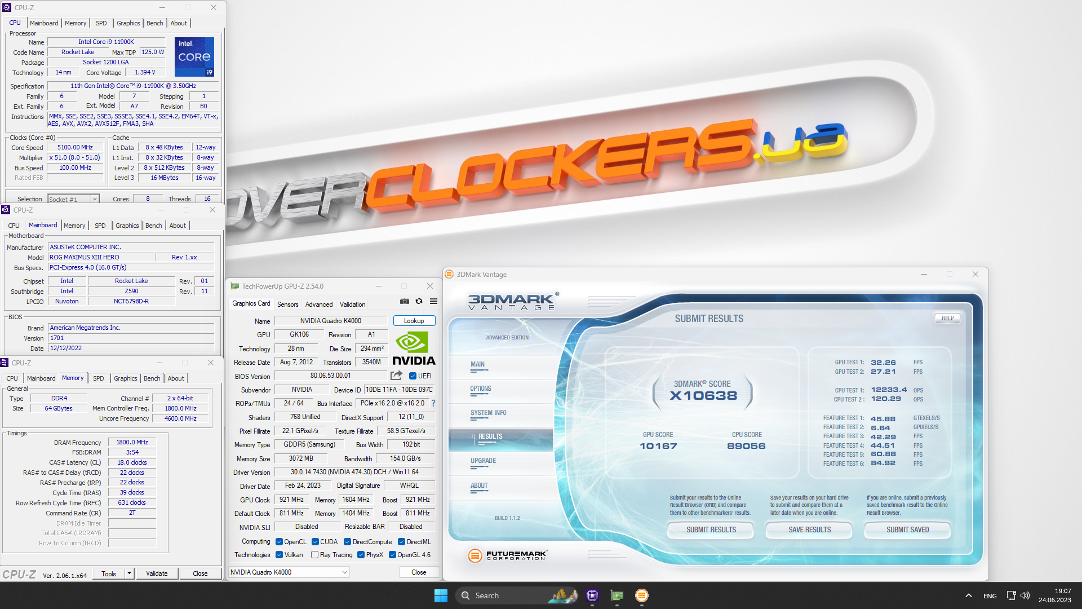1082x609 pixels.
Task: Toggle Vulkan checkbox
Action: pos(279,555)
